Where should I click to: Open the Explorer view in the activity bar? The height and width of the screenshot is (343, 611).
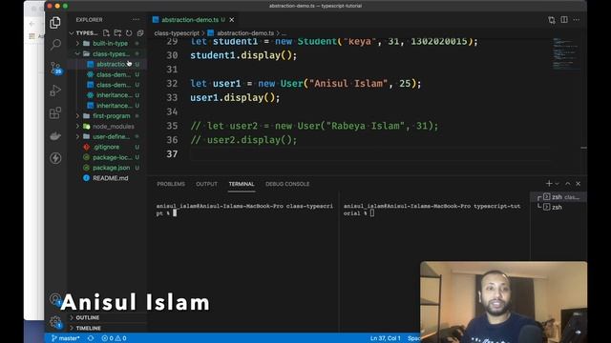point(55,23)
